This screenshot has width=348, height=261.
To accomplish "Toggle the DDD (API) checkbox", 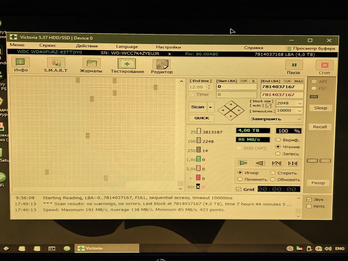I will click(x=239, y=148).
